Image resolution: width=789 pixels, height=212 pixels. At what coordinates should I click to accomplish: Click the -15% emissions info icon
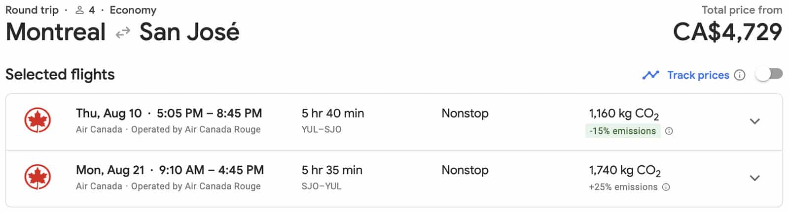tap(669, 131)
